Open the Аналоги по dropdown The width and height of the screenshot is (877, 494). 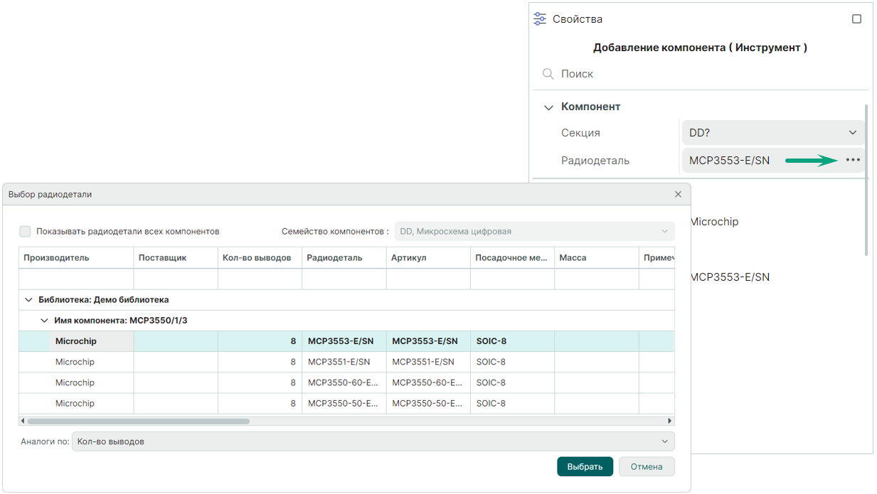[x=373, y=441]
